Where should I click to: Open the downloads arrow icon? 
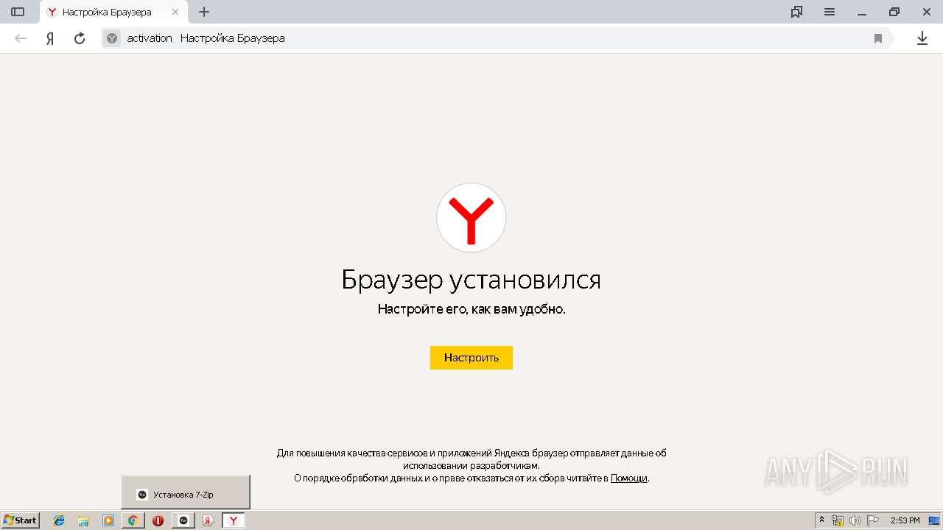tap(922, 38)
